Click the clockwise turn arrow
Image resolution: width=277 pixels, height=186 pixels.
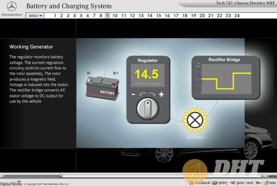[152, 94]
